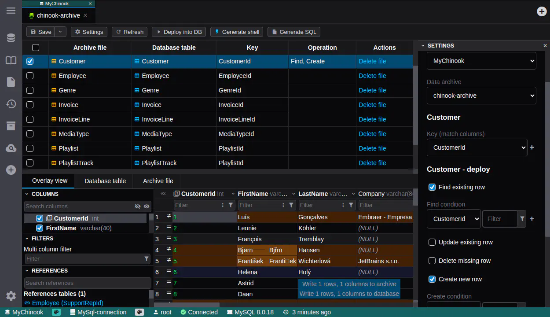Check the Employee archive file checkbox
550x317 pixels.
30,76
